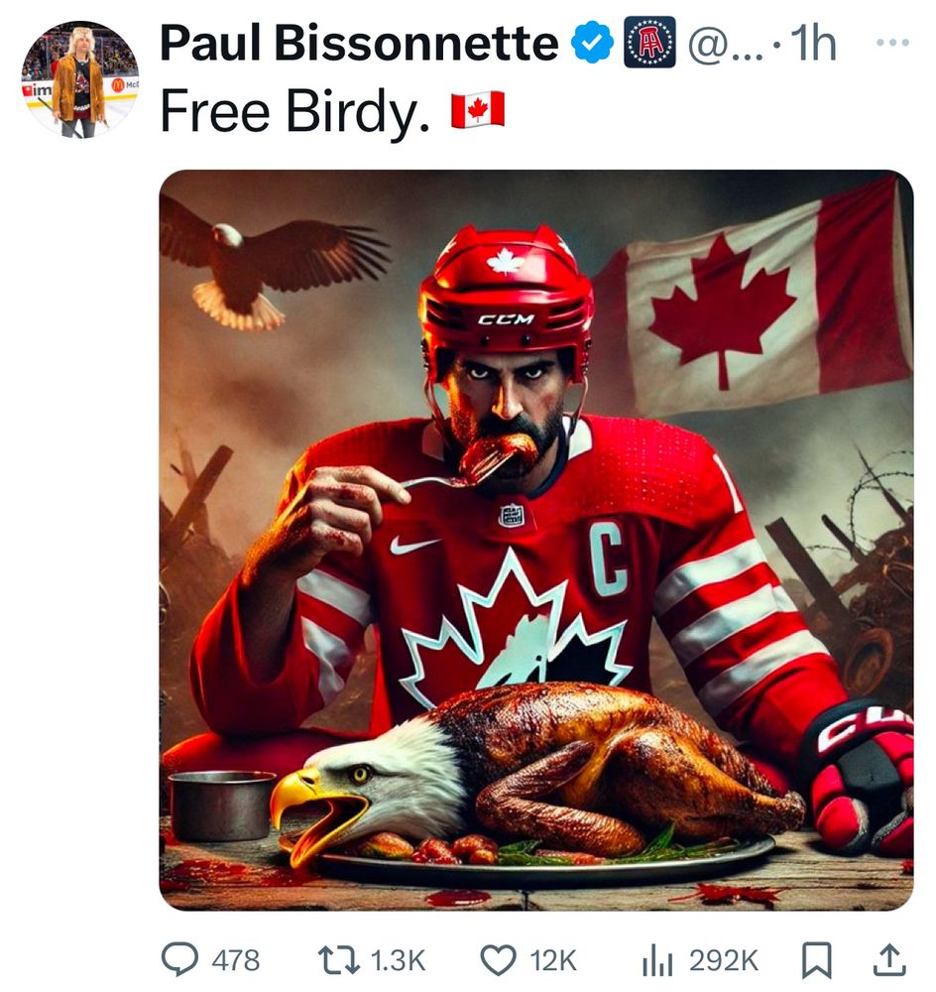This screenshot has height=992, width=936.
Task: Click the 478 replies count
Action: tap(236, 959)
